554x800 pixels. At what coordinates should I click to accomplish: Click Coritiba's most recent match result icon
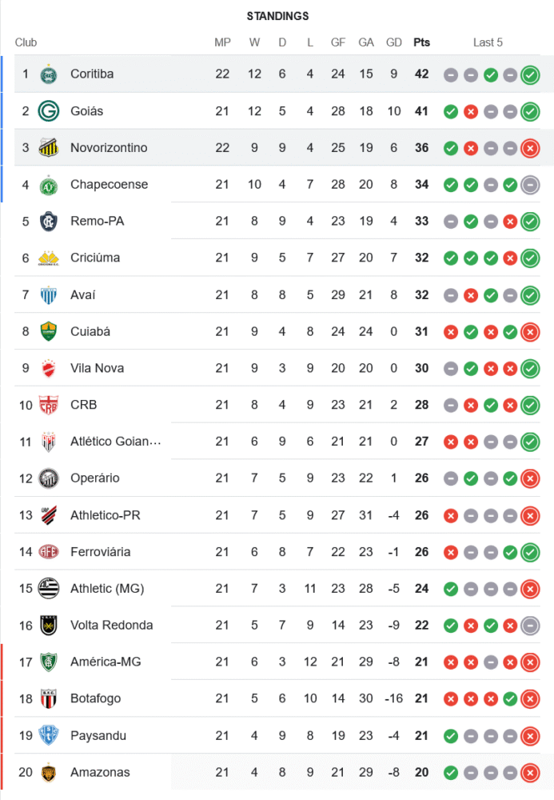point(529,75)
